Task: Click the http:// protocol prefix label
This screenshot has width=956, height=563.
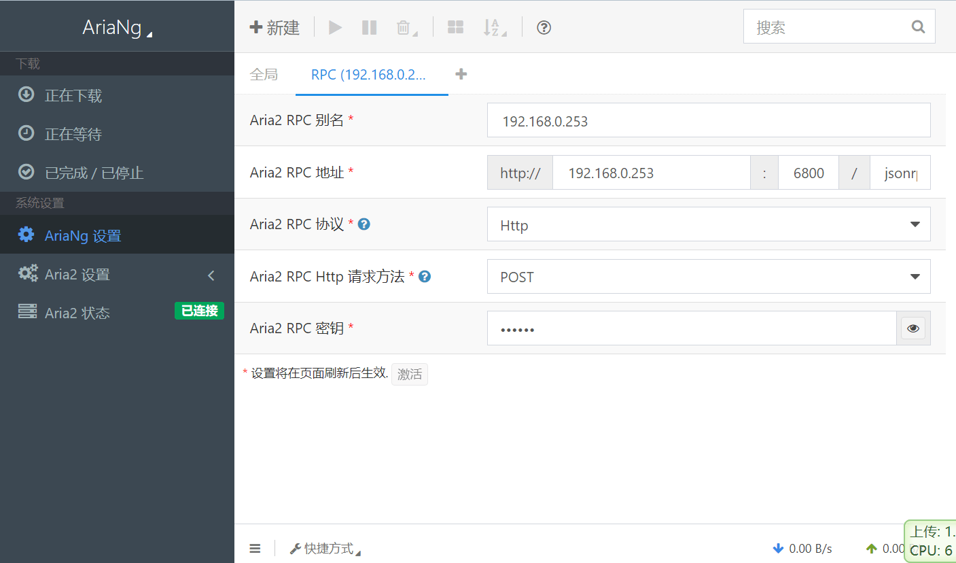Action: (x=520, y=173)
